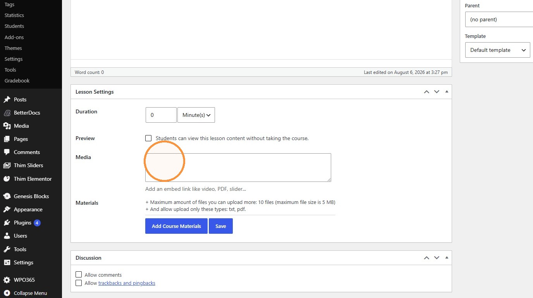Move the Discussion panel down with its arrow
The height and width of the screenshot is (298, 533).
(x=437, y=258)
